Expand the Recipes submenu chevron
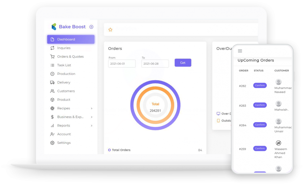This screenshot has height=184, width=303. (x=92, y=108)
